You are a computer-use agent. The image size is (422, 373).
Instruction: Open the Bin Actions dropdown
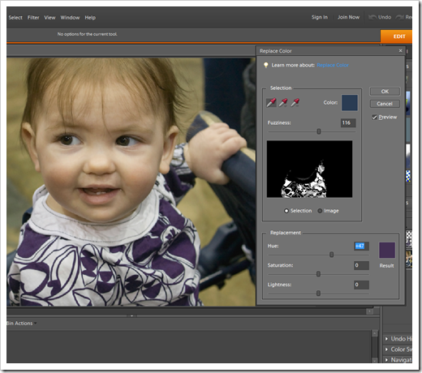pos(22,324)
